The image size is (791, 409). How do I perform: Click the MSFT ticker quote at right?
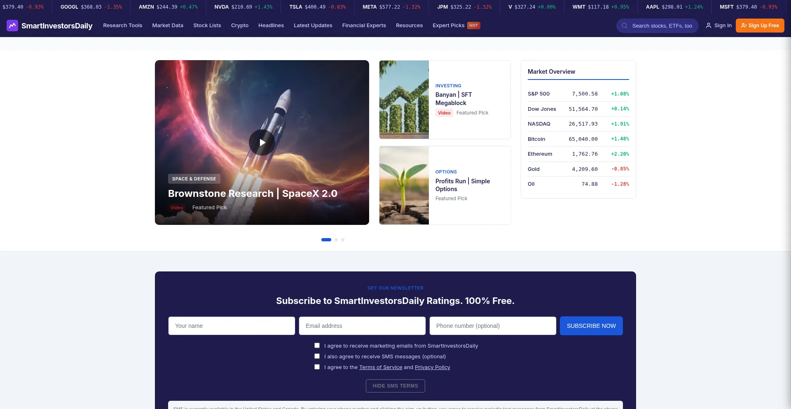tap(749, 7)
